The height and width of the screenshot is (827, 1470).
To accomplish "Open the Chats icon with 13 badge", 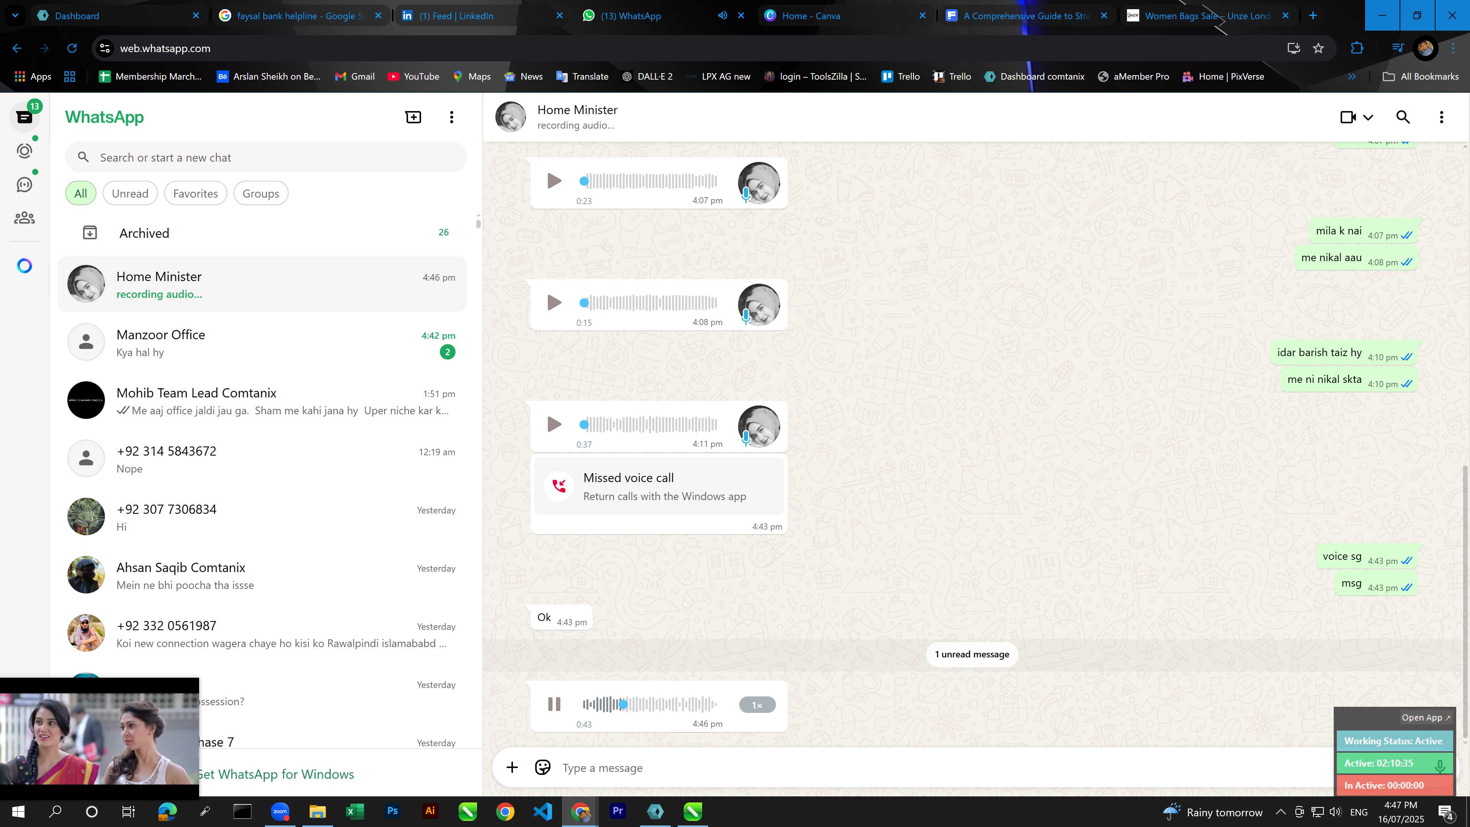I will pyautogui.click(x=24, y=117).
